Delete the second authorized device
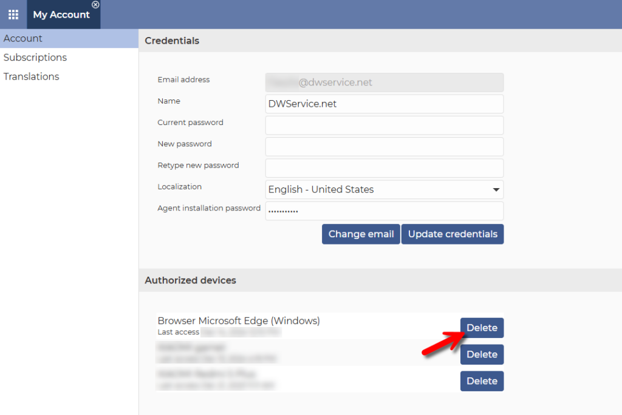Viewport: 622px width, 415px height. coord(482,354)
